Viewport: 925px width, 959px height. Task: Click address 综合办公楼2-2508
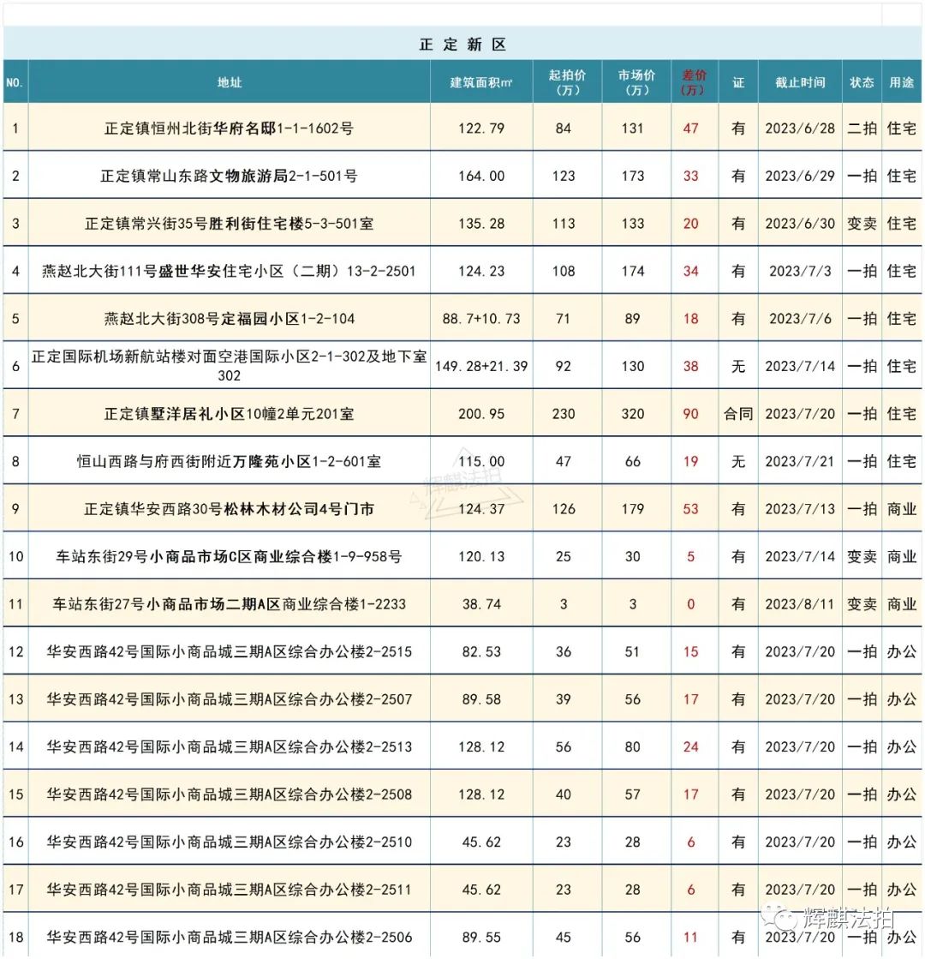229,794
